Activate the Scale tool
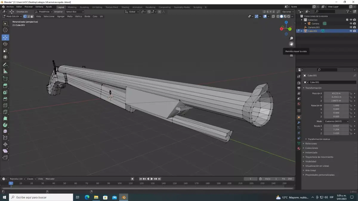This screenshot has width=358, height=201. [x=5, y=51]
